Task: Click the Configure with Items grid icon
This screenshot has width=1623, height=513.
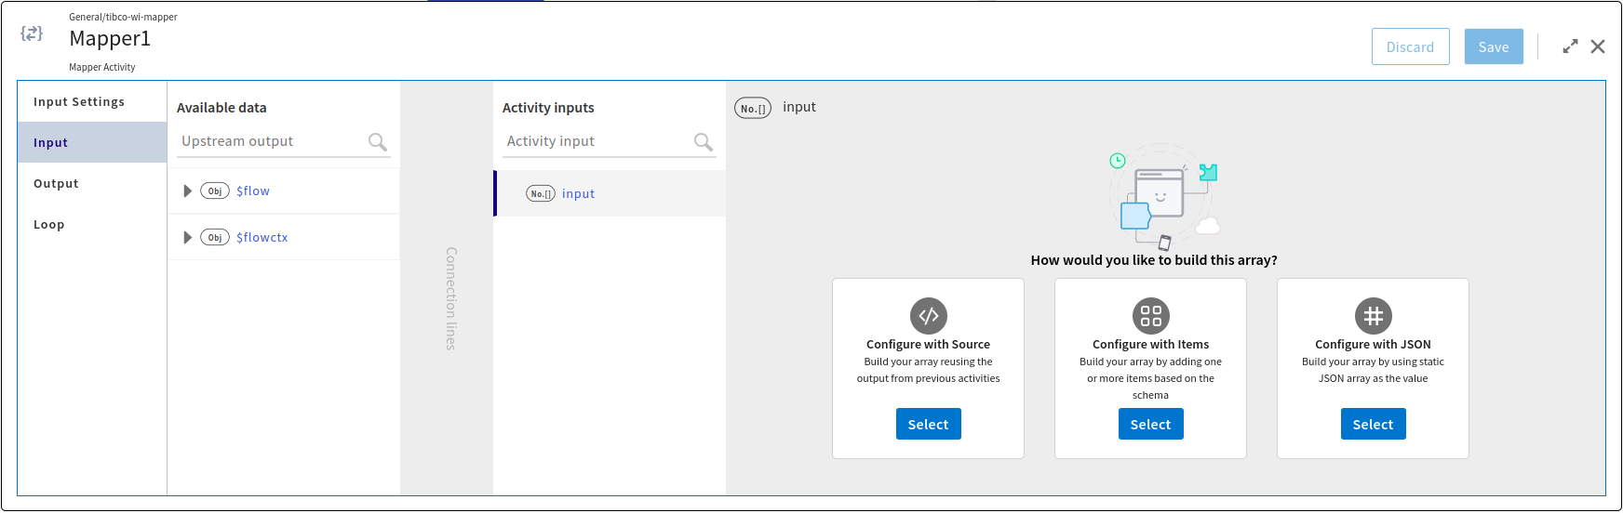Action: point(1150,316)
